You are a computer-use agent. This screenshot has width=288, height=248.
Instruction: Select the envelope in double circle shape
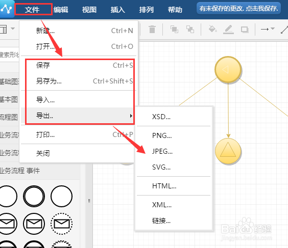pyautogui.click(x=34, y=224)
